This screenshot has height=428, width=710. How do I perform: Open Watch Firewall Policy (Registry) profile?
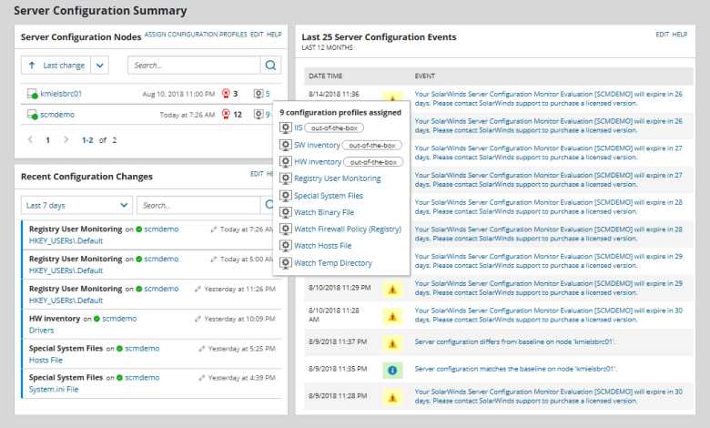click(x=348, y=229)
